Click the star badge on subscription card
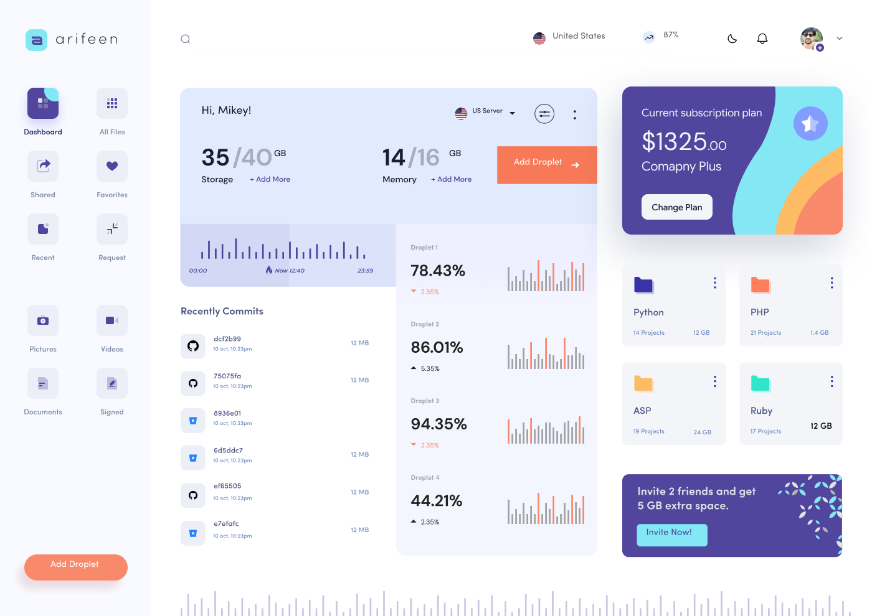The width and height of the screenshot is (872, 616). (x=810, y=123)
